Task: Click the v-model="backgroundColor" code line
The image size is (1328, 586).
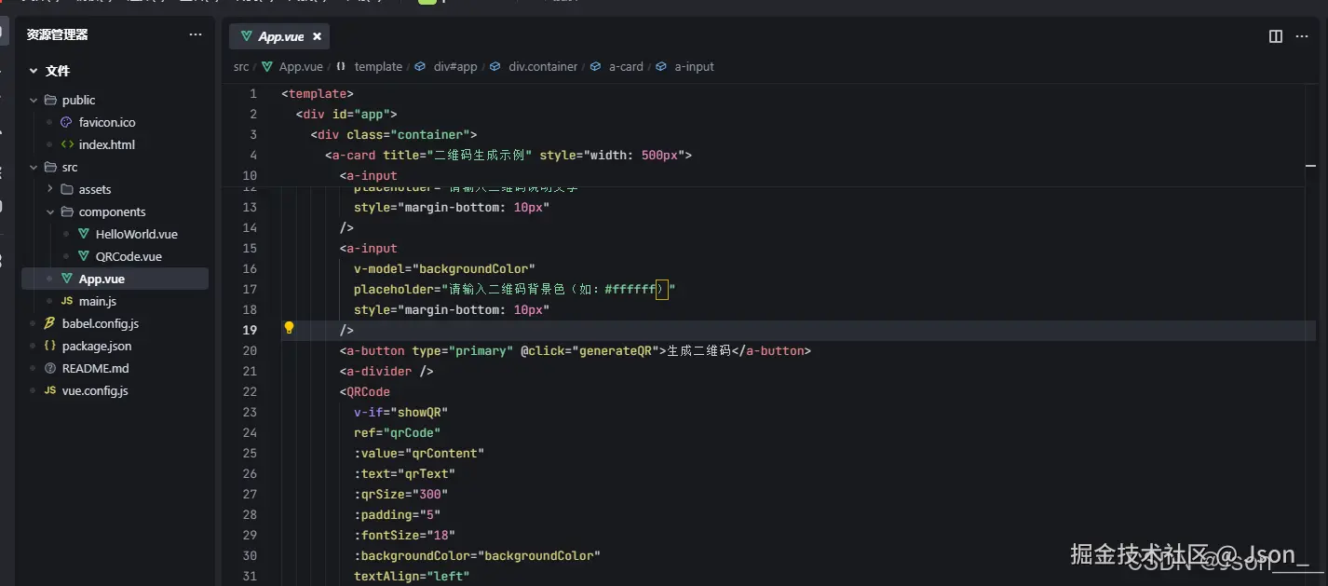Action: tap(444, 268)
